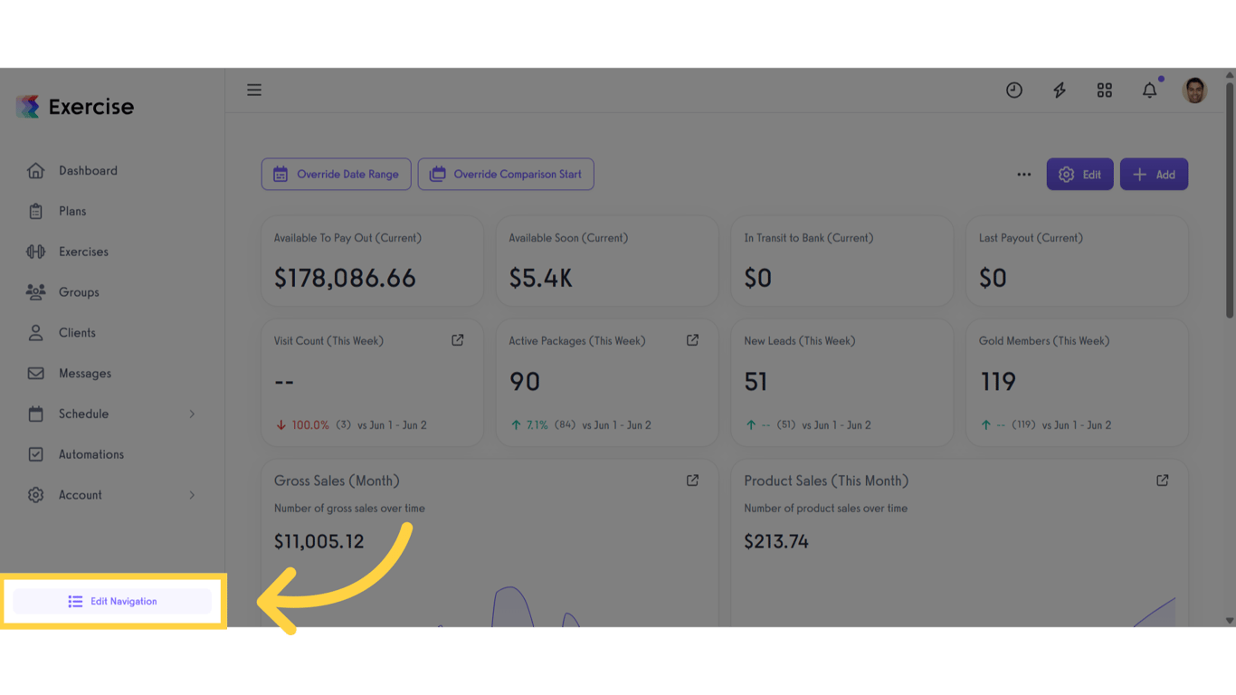1236x695 pixels.
Task: Open the three-dots more options menu
Action: 1024,175
